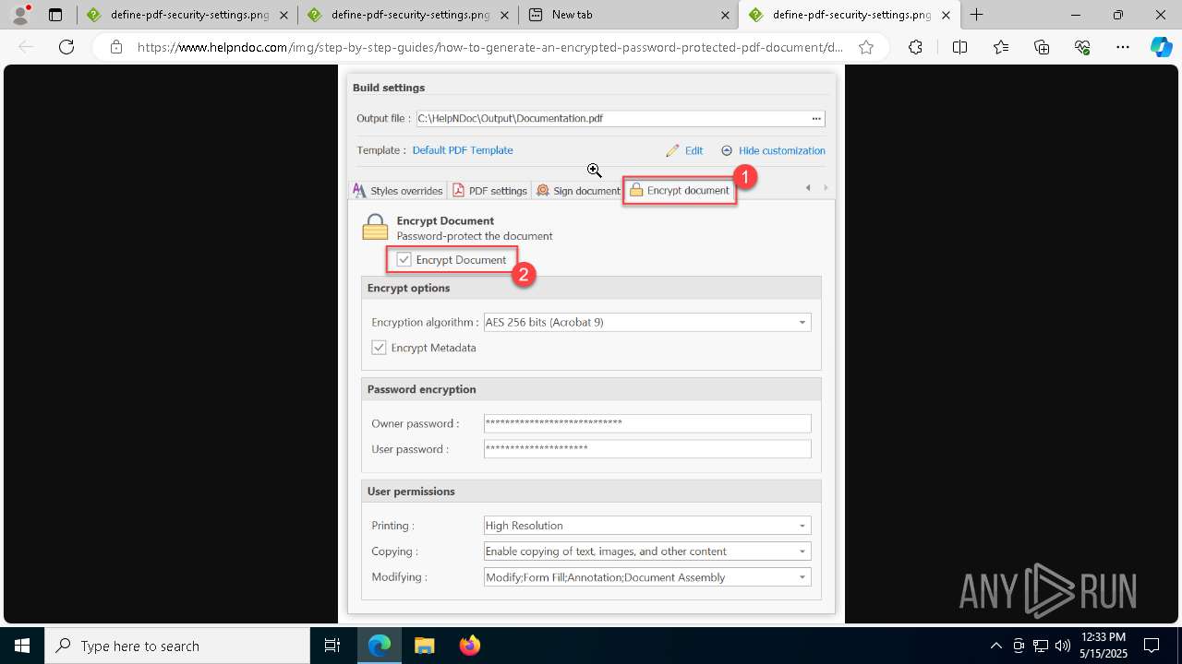This screenshot has height=664, width=1182.
Task: Switch to the PDF settings tab
Action: [489, 191]
